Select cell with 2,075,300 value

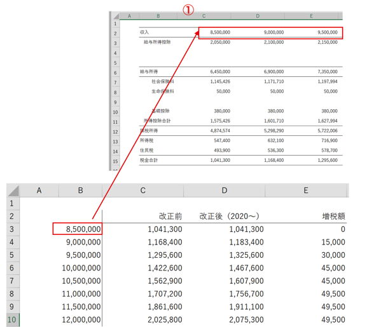click(225, 320)
